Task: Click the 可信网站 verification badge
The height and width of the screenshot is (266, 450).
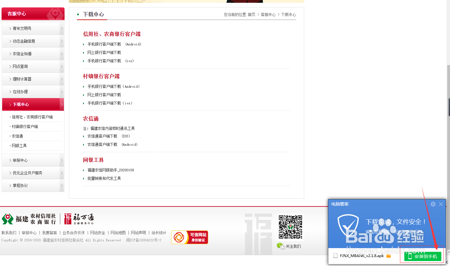Action: [190, 237]
